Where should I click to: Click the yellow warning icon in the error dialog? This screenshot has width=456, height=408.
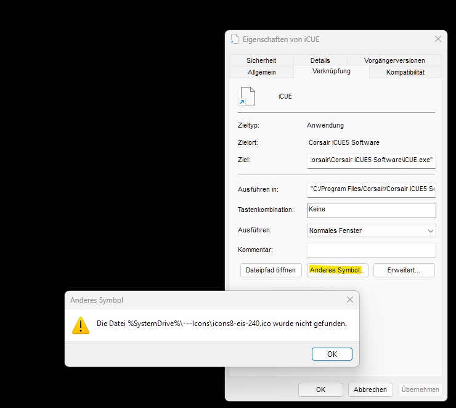tap(81, 325)
